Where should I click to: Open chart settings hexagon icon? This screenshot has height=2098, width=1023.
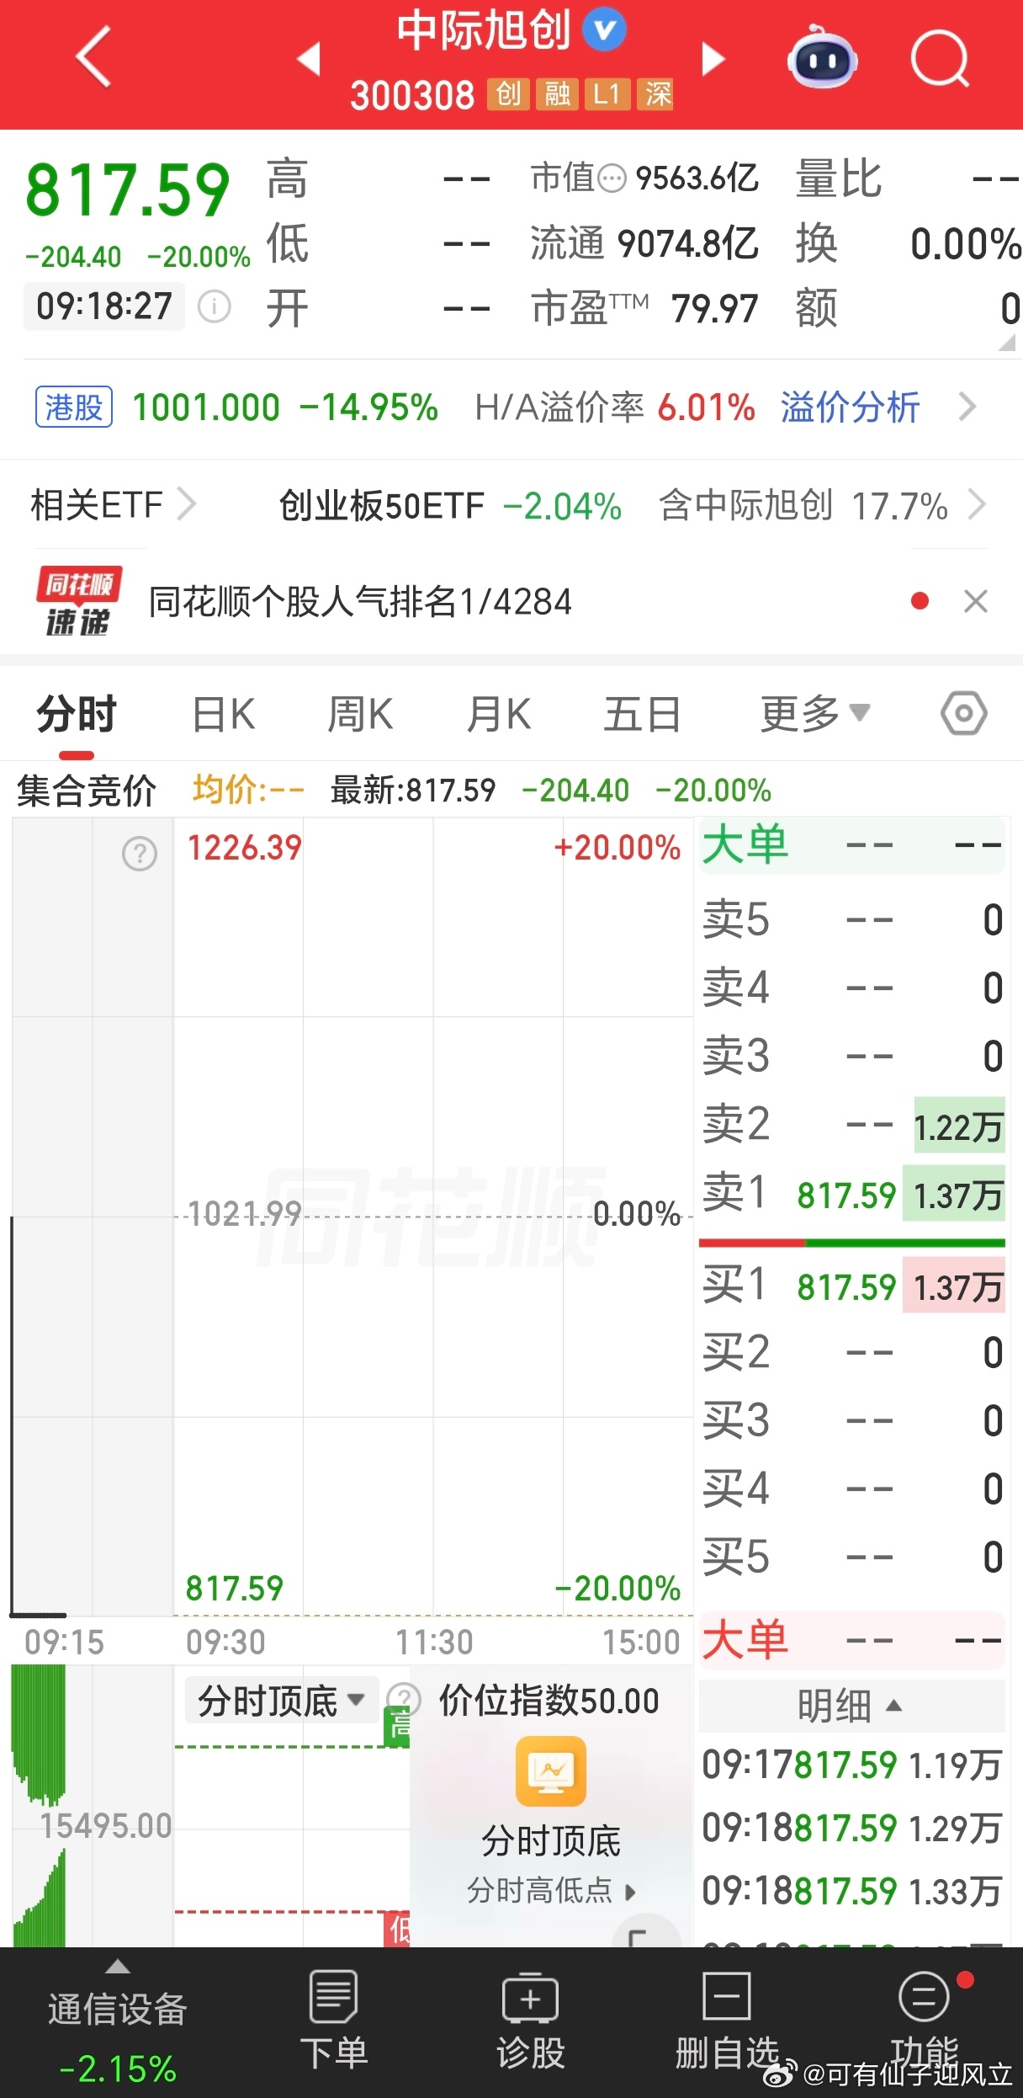click(x=963, y=714)
